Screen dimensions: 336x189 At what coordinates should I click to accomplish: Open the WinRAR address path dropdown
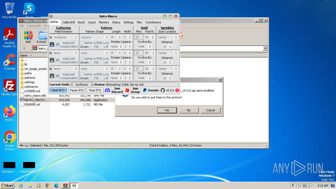(x=265, y=48)
